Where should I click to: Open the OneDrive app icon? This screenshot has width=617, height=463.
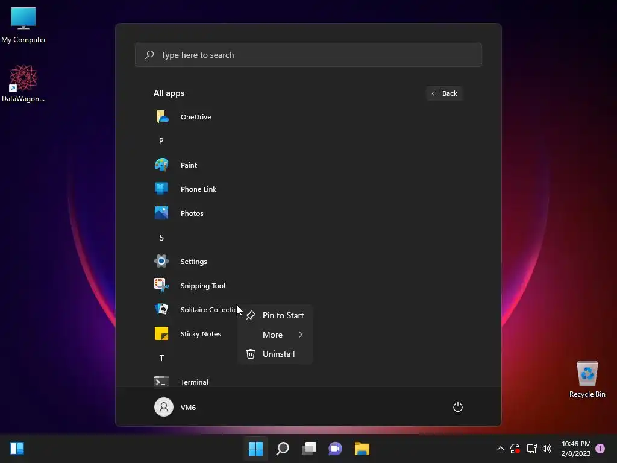(161, 117)
